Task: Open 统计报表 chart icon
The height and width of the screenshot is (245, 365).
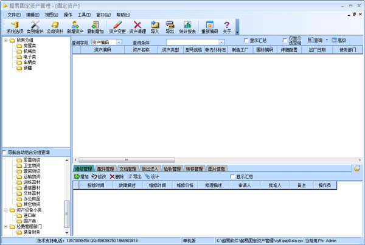Action: [x=187, y=27]
